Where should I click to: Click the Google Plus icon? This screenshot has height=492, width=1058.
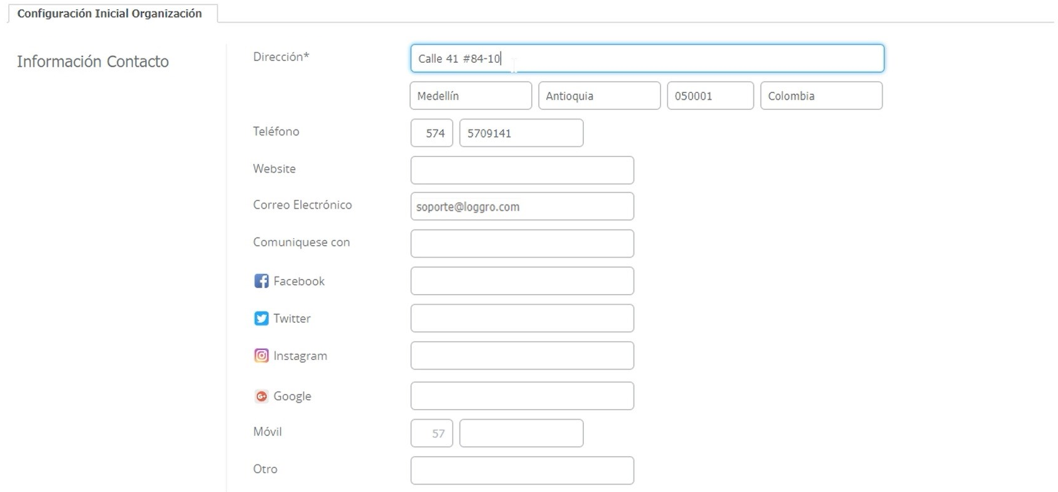pos(261,396)
